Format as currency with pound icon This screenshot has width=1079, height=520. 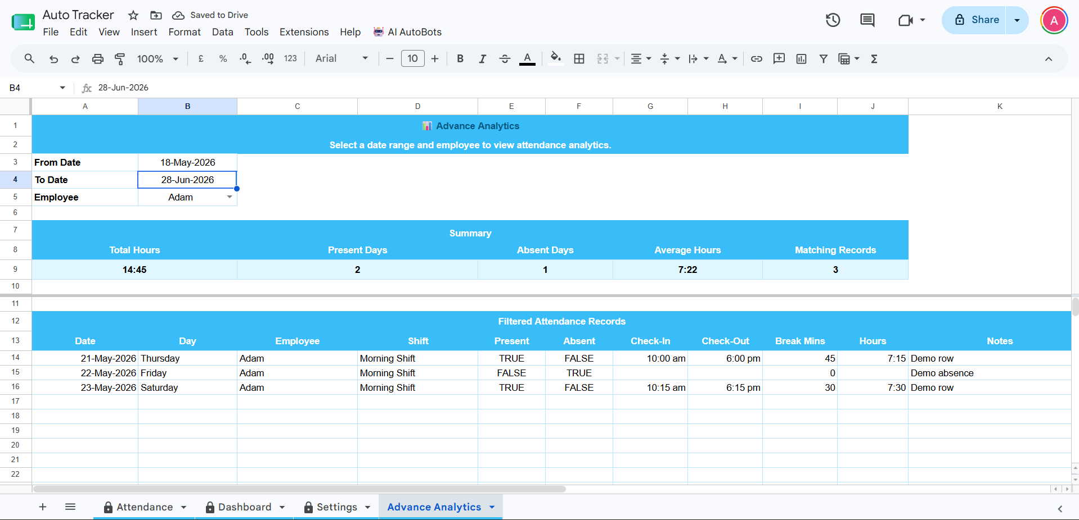coord(201,58)
